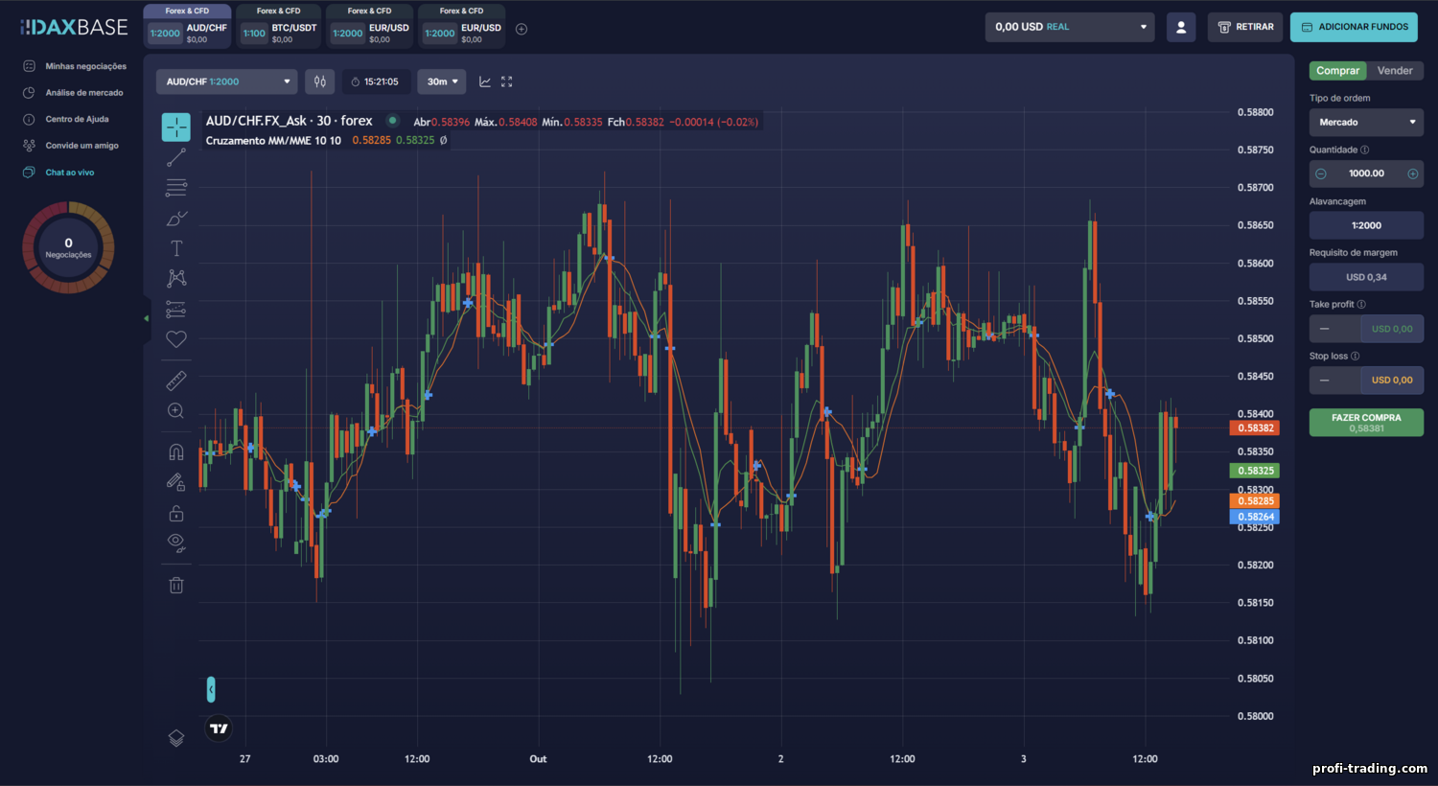Switch to the last EUR/USD tab
Viewport: 1438px width, 786px height.
point(461,26)
